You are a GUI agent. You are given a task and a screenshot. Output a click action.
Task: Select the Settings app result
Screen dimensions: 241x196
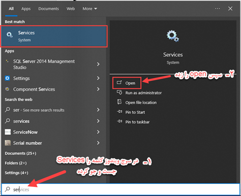pyautogui.click(x=52, y=78)
